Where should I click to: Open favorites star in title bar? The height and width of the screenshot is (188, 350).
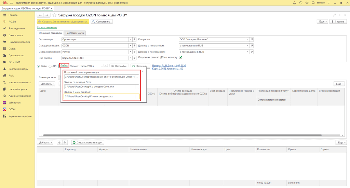(307, 3)
